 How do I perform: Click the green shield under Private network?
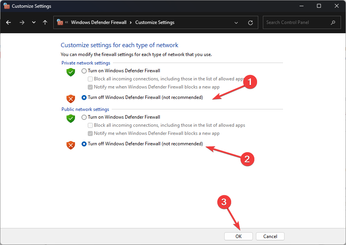(71, 72)
